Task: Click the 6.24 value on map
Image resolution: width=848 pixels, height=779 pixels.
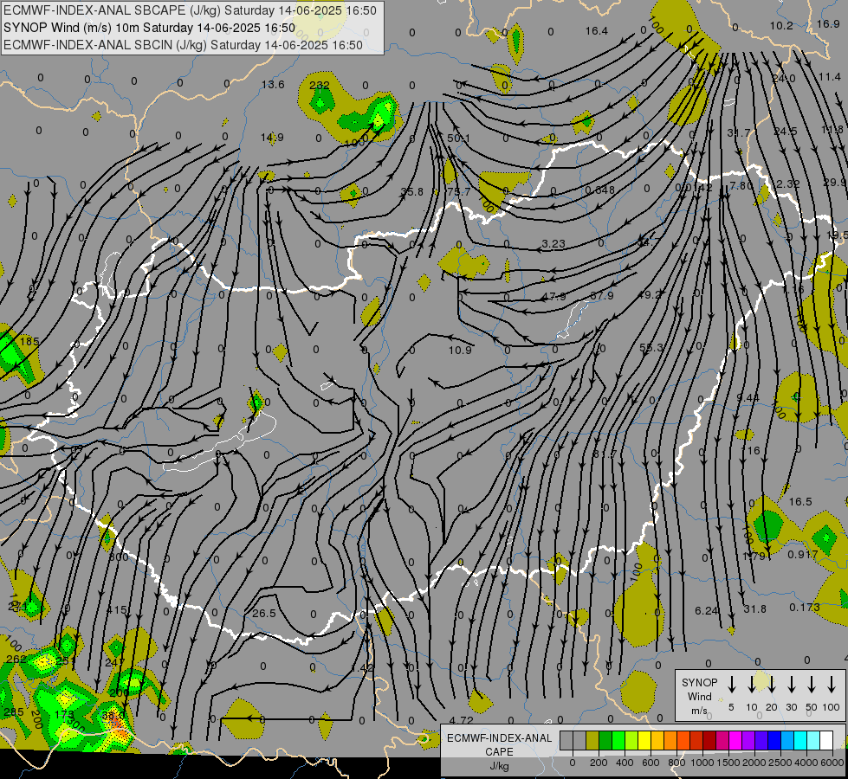Action: (706, 610)
